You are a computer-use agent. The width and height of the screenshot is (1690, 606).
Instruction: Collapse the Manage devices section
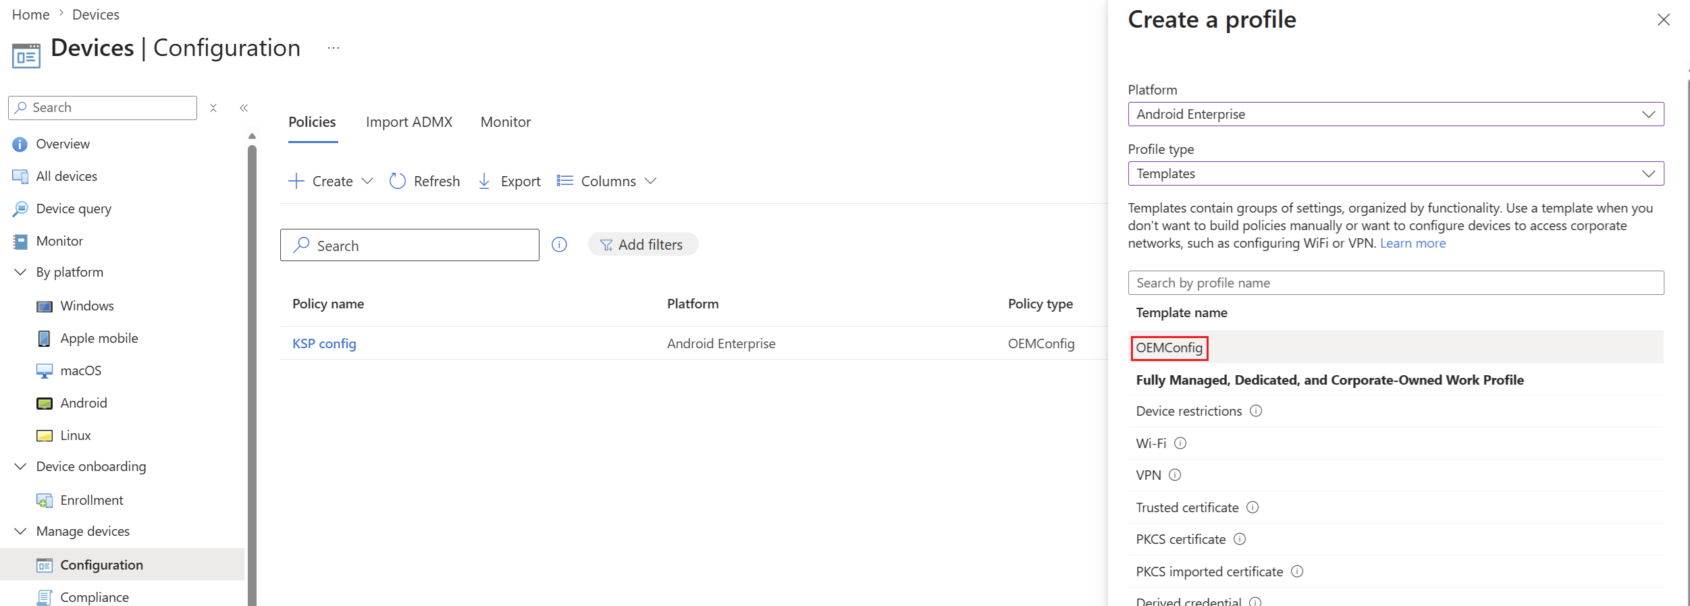[x=20, y=531]
